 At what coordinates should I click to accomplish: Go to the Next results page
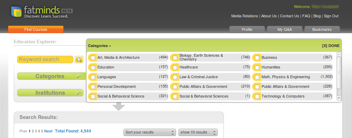pyautogui.click(x=48, y=131)
